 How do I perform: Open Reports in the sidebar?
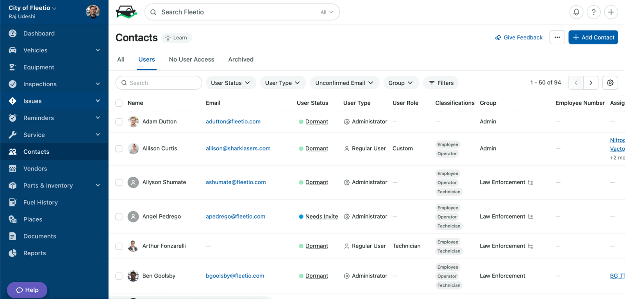coord(54,253)
